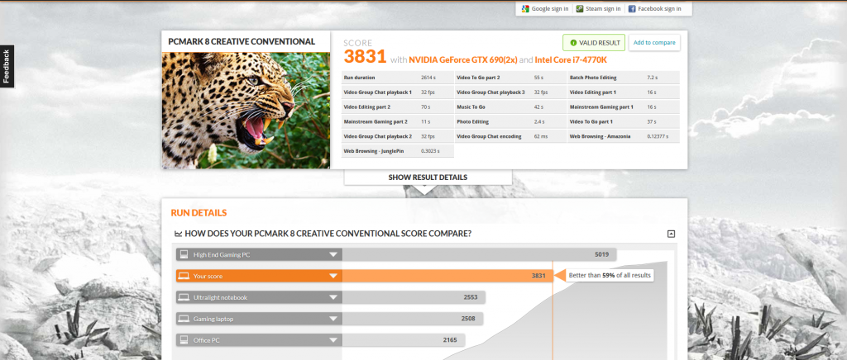Viewport: 847px width, 360px height.
Task: Click the Facebook logo icon
Action: coord(632,9)
